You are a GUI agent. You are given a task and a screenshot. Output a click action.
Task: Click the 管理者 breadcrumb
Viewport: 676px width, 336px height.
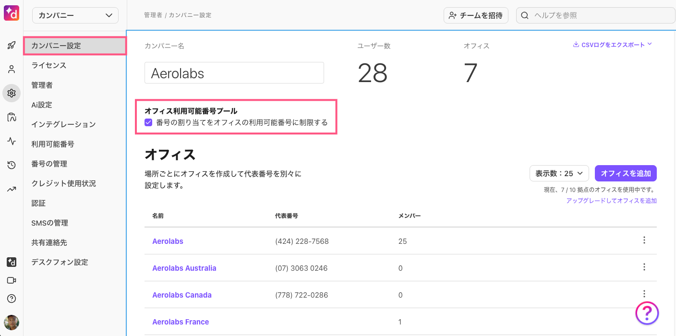pos(153,15)
